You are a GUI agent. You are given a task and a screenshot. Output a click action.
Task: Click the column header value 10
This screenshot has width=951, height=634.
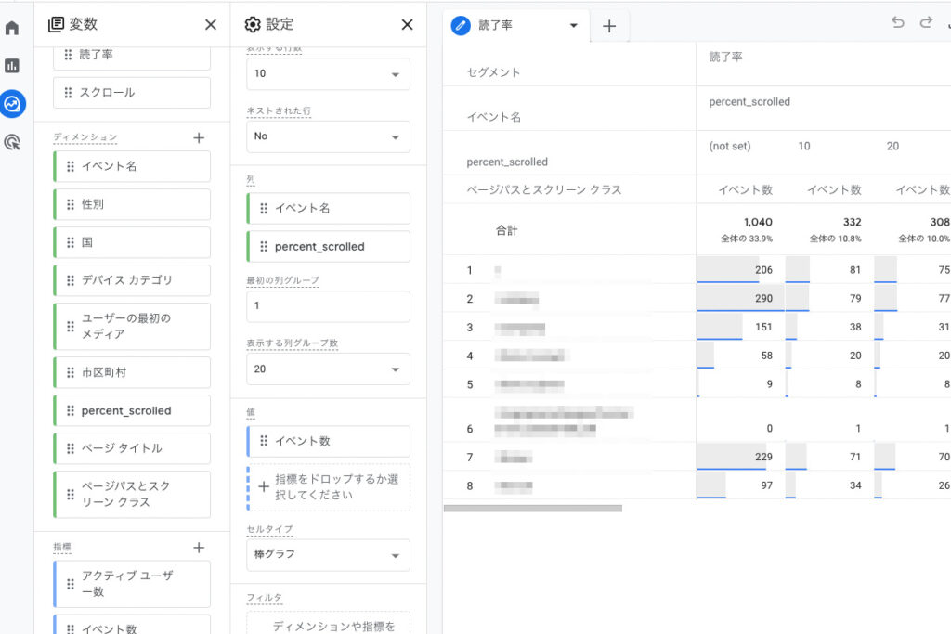pyautogui.click(x=804, y=146)
